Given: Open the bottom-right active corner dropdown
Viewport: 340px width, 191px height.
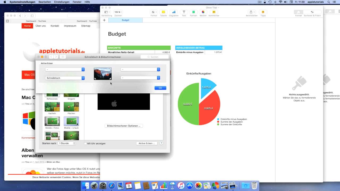Looking at the screenshot, I should [x=140, y=78].
